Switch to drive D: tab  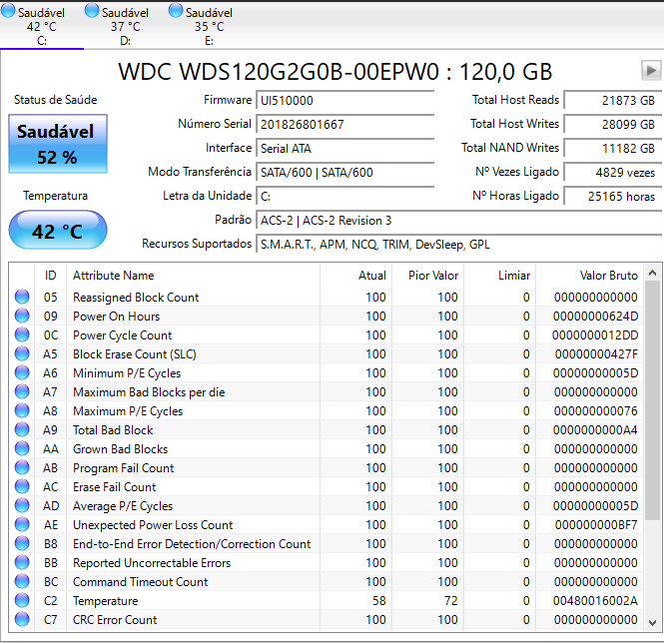(x=126, y=25)
